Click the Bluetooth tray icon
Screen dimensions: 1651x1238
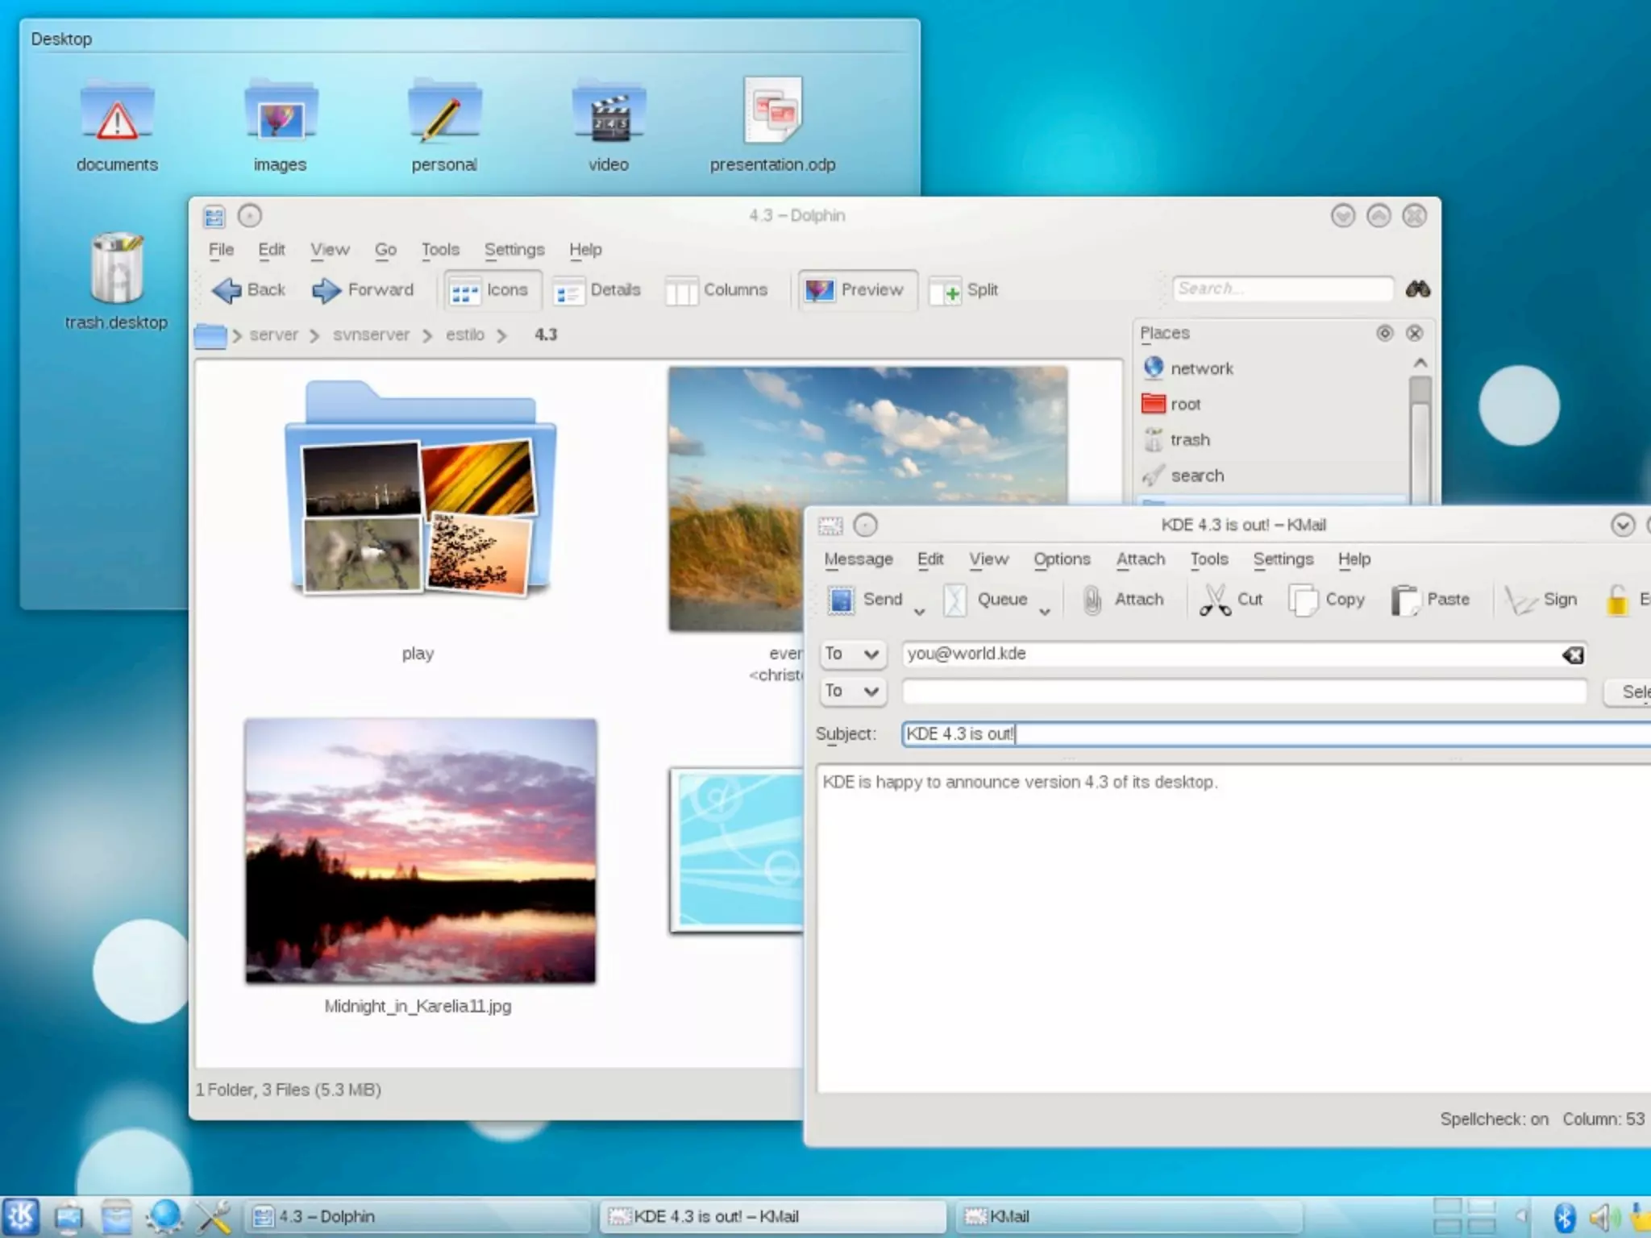(1564, 1217)
